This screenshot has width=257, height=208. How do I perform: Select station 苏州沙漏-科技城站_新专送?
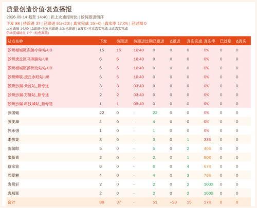(x=30, y=104)
